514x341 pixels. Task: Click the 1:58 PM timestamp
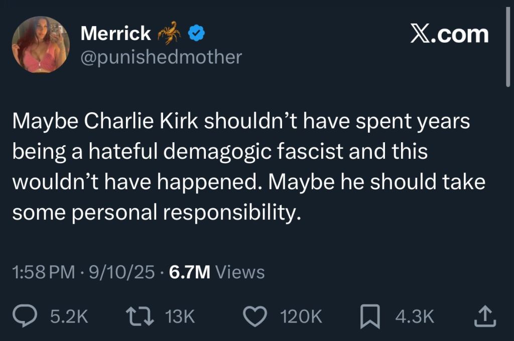point(42,272)
